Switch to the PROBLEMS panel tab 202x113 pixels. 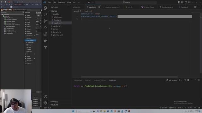tap(78, 80)
